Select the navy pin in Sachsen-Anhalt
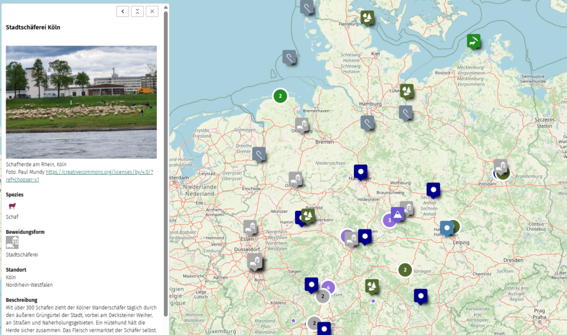This screenshot has height=335, width=567. pos(433,190)
